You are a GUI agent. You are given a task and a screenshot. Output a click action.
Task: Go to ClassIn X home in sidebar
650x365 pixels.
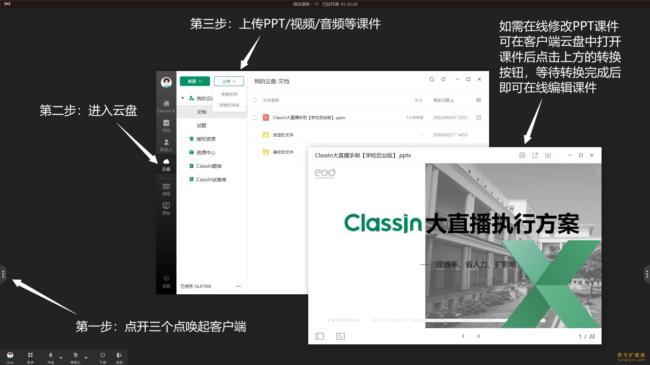pos(166,106)
